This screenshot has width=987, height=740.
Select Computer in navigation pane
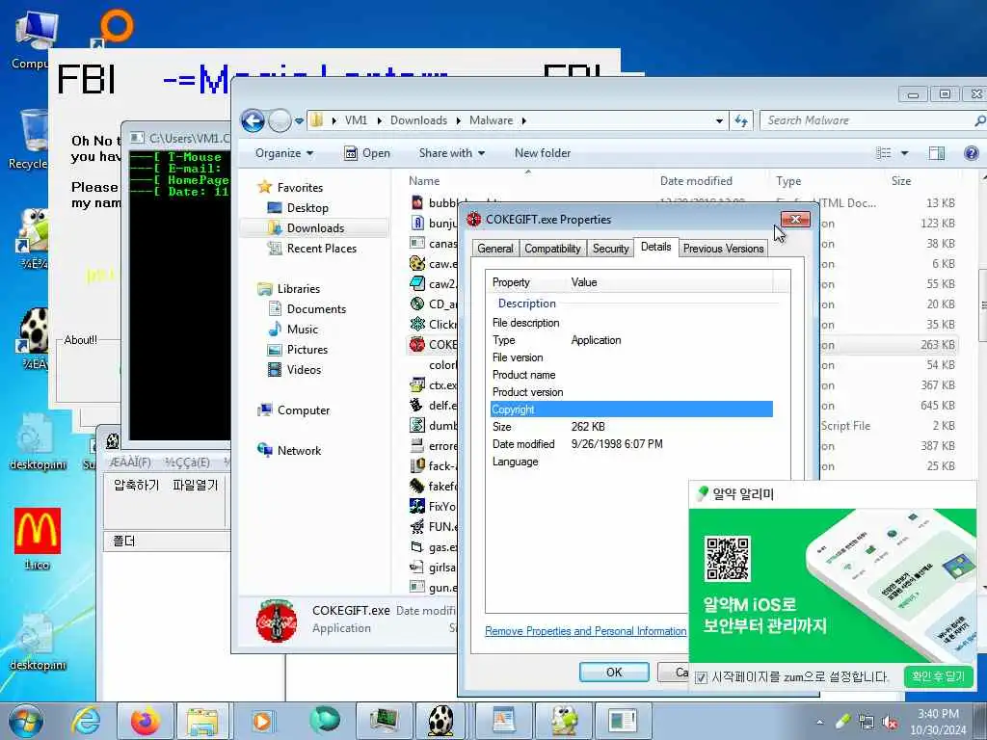click(304, 410)
